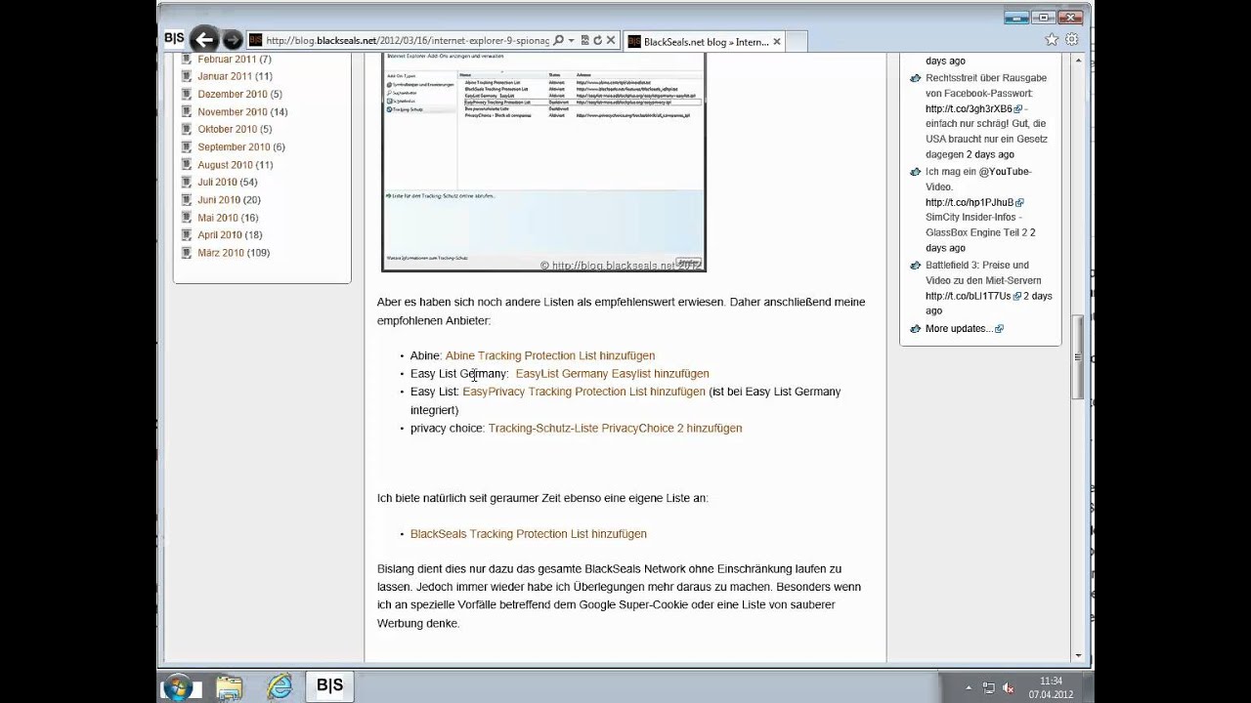Open the @YouTube mention link
The height and width of the screenshot is (703, 1251).
1006,172
